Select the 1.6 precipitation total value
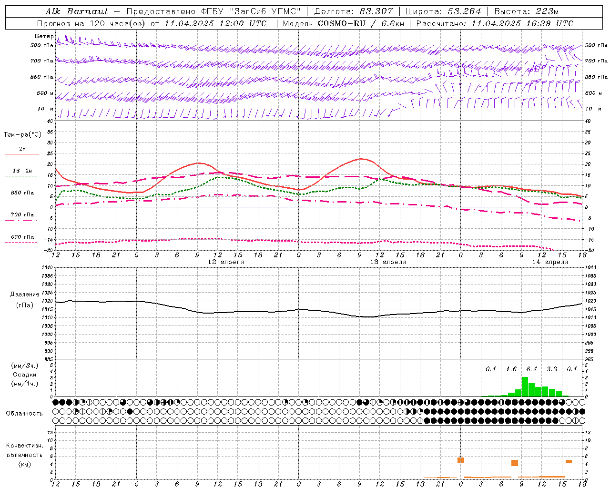The width and height of the screenshot is (610, 488). [x=511, y=369]
